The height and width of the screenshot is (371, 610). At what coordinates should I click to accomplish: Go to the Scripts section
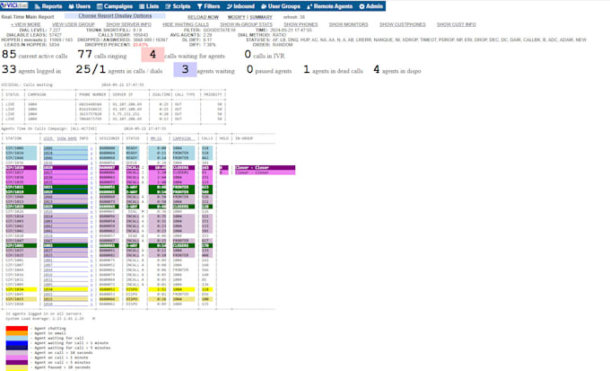pyautogui.click(x=178, y=6)
